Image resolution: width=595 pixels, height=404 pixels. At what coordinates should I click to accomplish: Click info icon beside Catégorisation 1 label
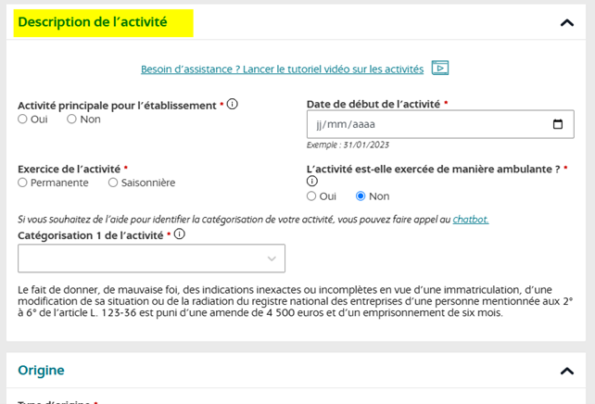point(180,234)
